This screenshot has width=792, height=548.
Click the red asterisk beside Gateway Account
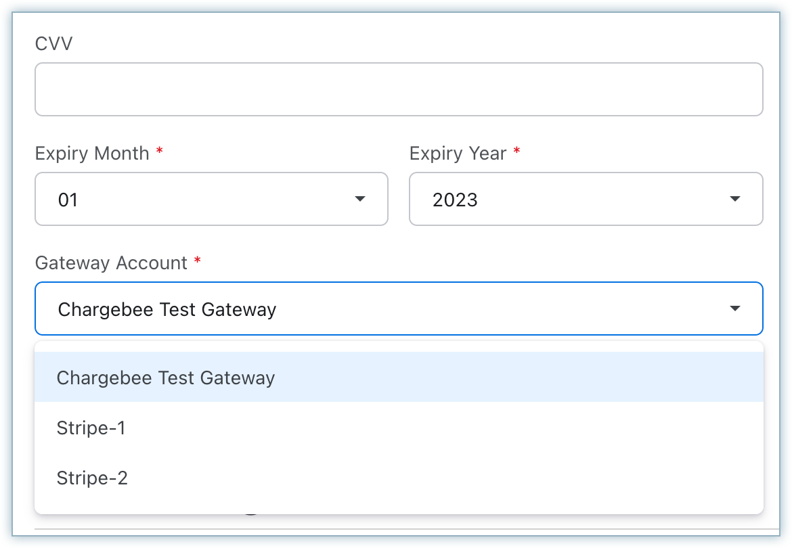click(198, 261)
